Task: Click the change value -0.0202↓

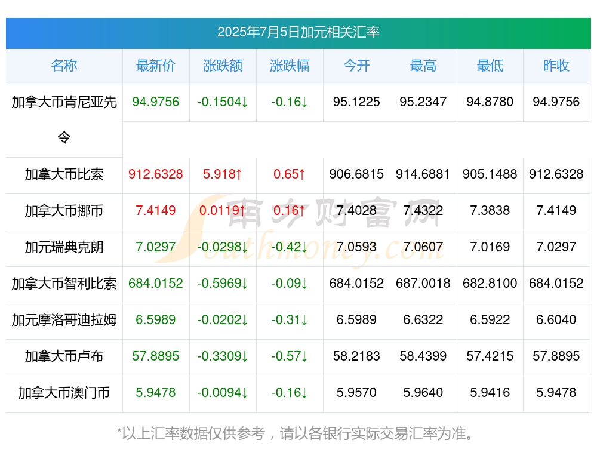Action: (x=223, y=320)
